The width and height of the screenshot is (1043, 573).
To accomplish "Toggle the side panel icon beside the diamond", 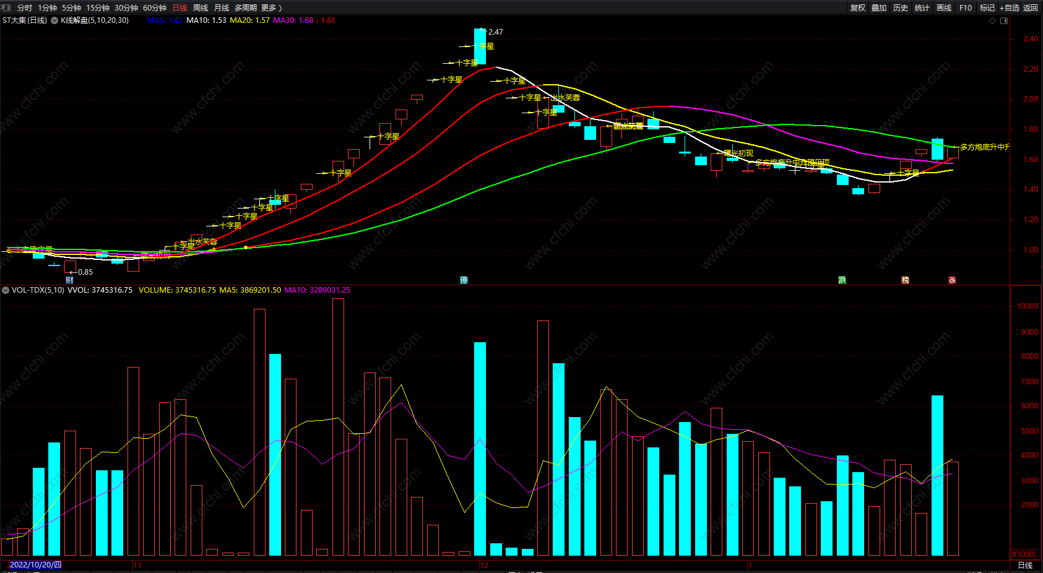I will tap(1004, 20).
